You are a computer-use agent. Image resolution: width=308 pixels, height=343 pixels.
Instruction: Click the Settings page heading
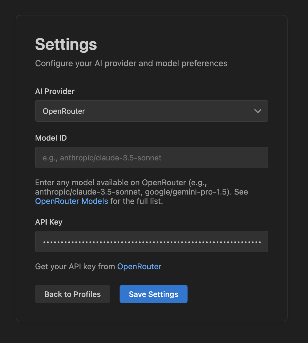66,44
